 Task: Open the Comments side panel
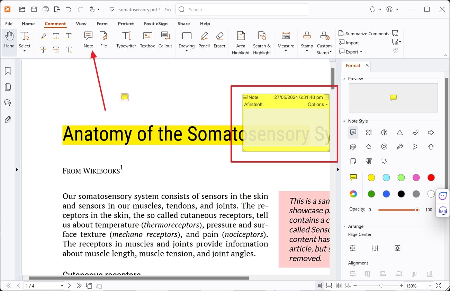(8, 103)
